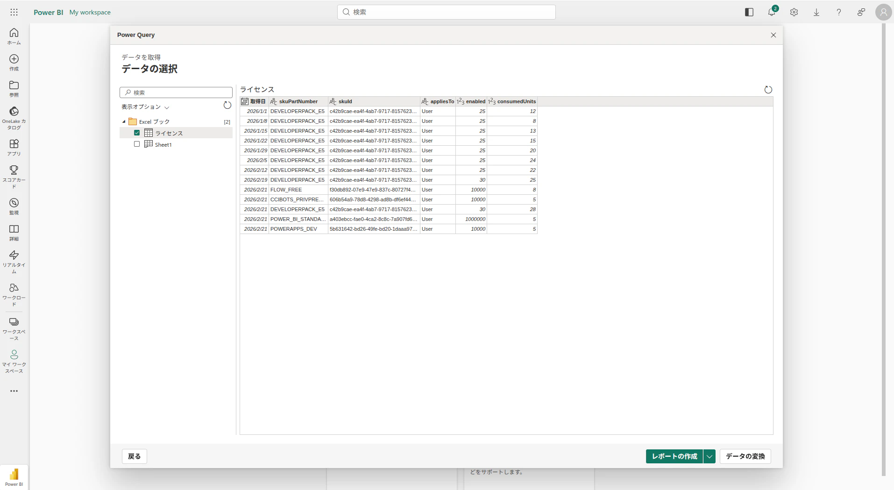Open リアルタイム in the sidebar
Screen dimensions: 894x490
(14, 262)
